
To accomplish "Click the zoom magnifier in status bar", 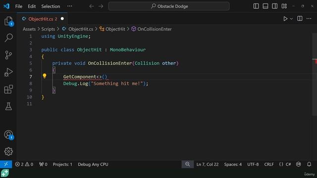I will click(x=188, y=164).
